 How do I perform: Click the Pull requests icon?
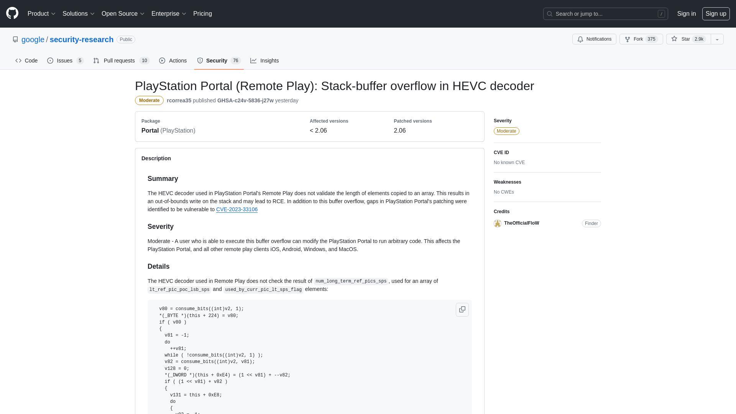click(x=96, y=61)
